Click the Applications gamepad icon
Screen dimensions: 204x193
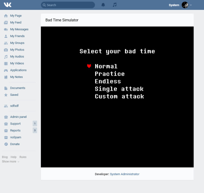[x=6, y=70]
